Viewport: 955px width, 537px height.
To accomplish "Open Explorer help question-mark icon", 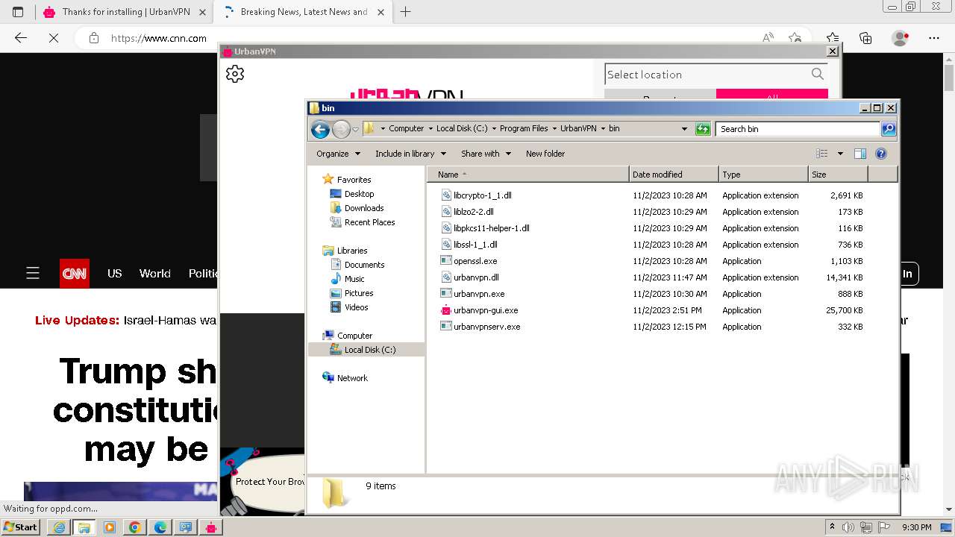I will pyautogui.click(x=881, y=154).
